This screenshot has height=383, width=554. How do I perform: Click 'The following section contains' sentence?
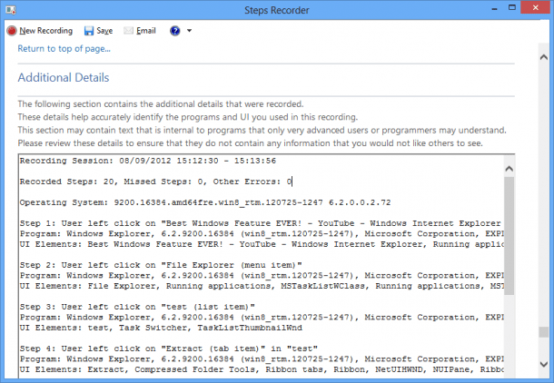(161, 104)
